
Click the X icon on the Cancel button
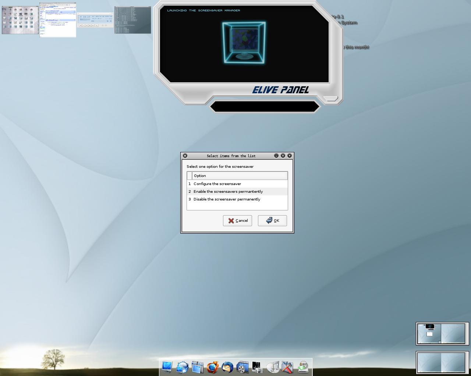pos(231,221)
